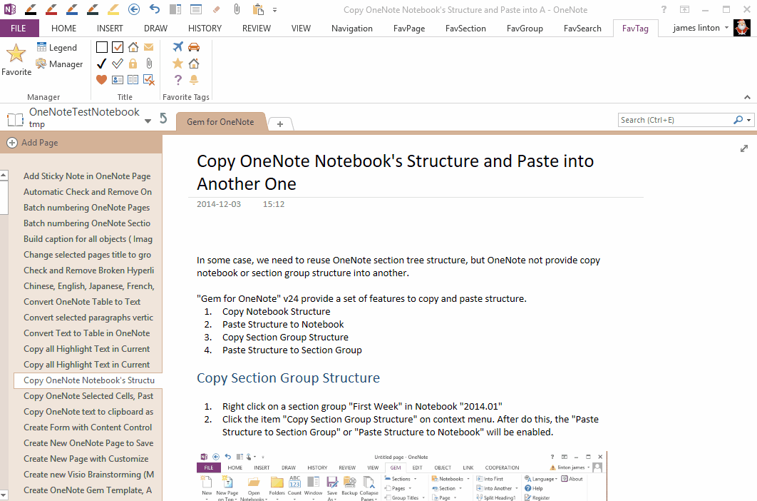Click the notebook book icon
Image resolution: width=757 pixels, height=501 pixels.
(15, 119)
